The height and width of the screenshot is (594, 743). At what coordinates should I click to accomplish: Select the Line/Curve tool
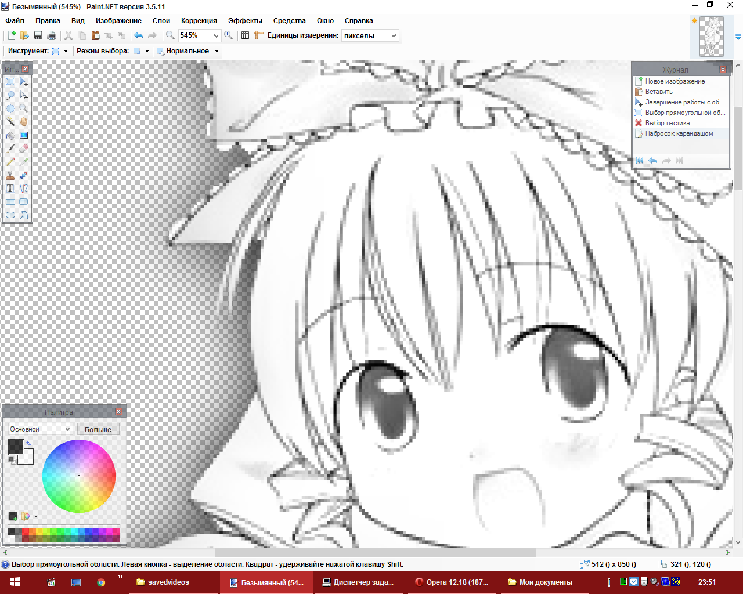pos(24,189)
